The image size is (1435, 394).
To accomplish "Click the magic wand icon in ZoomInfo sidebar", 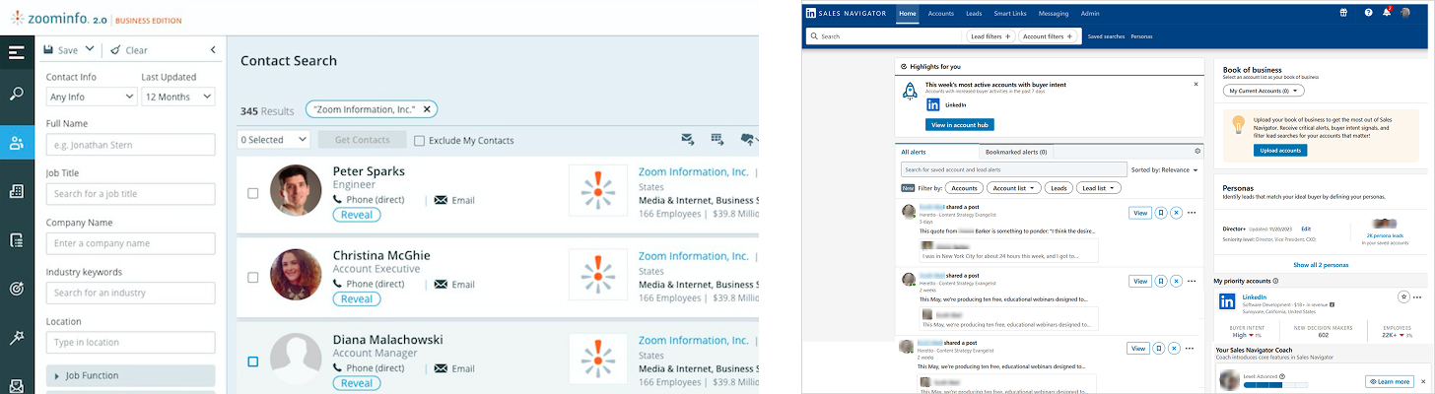I will [17, 338].
